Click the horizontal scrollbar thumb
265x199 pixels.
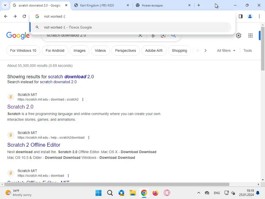point(117,184)
